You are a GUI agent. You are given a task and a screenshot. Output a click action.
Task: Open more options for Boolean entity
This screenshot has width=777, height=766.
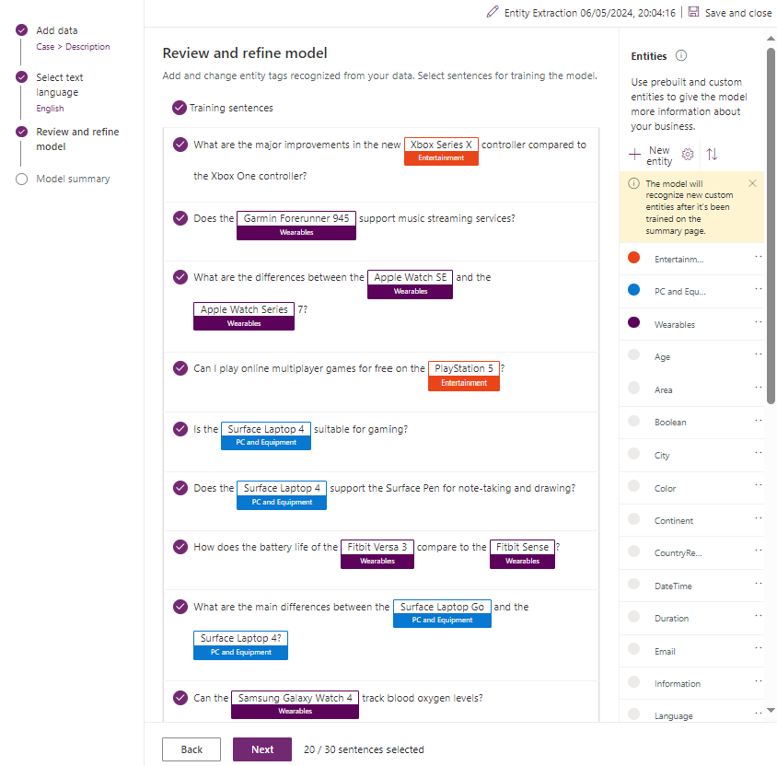click(759, 420)
